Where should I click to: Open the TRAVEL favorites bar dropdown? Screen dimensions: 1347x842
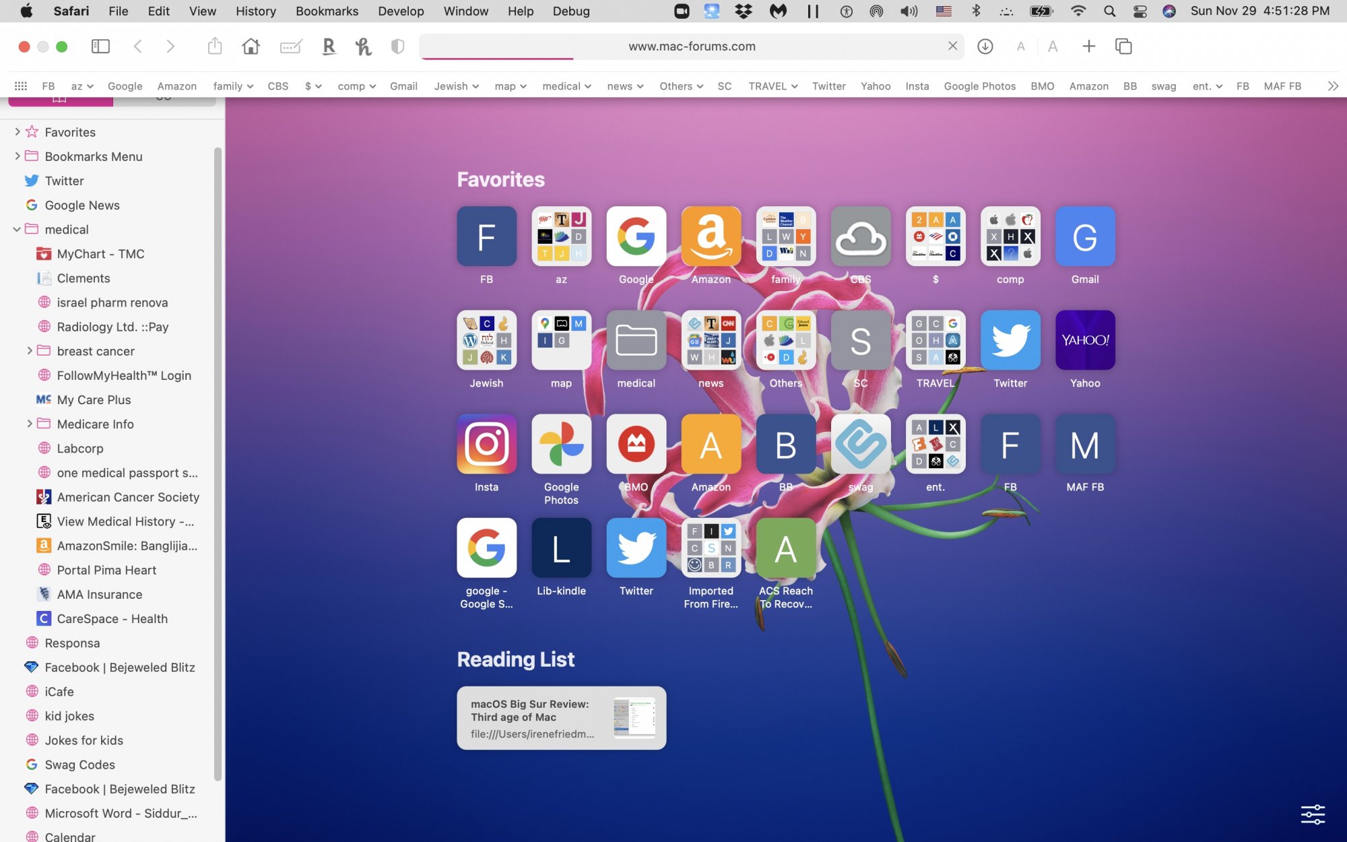(773, 86)
